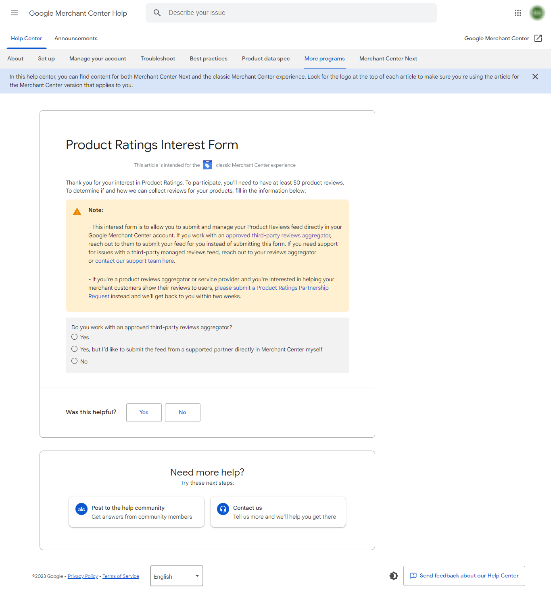Click the search magnifier icon
This screenshot has width=551, height=592.
tap(157, 12)
